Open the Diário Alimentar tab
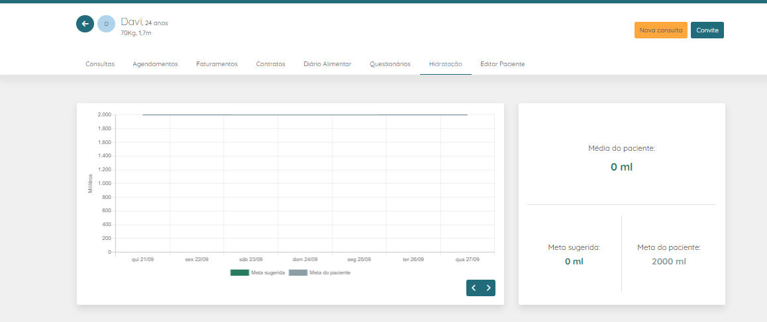 click(327, 64)
